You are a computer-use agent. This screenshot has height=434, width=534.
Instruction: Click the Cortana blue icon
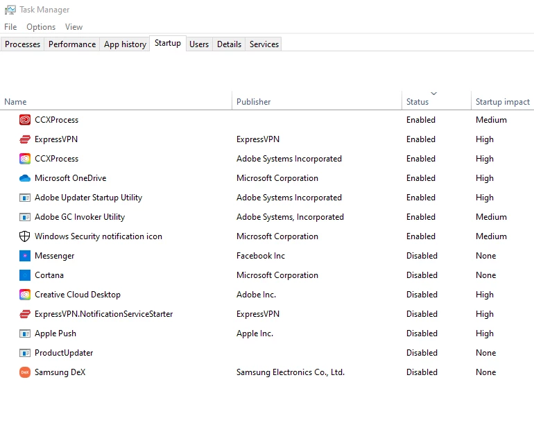point(25,275)
